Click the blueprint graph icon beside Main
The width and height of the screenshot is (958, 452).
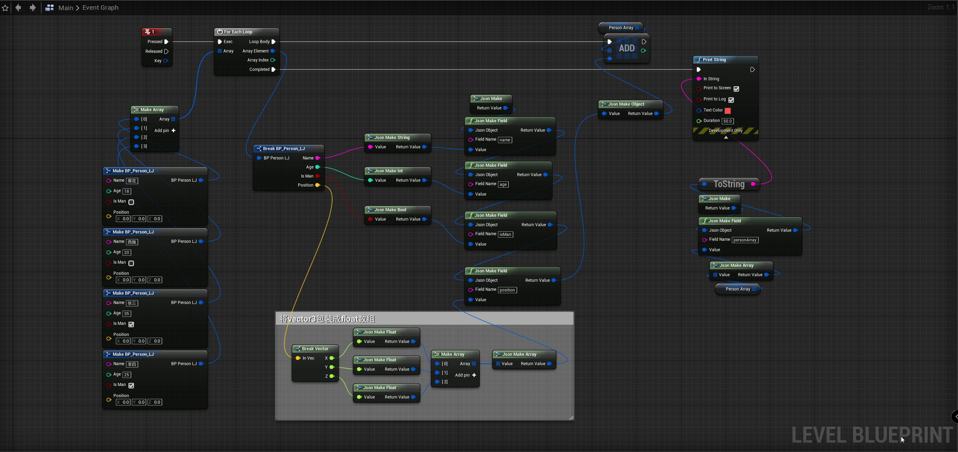tap(49, 8)
